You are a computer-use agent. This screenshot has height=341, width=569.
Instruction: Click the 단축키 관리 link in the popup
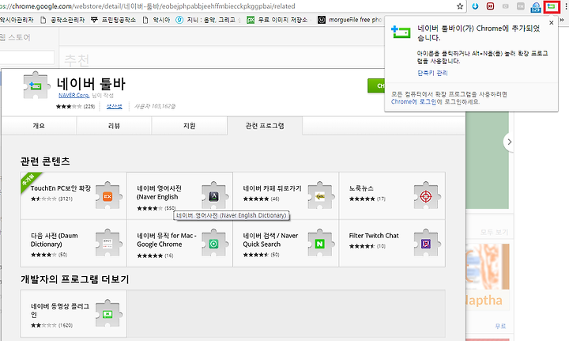(x=432, y=73)
